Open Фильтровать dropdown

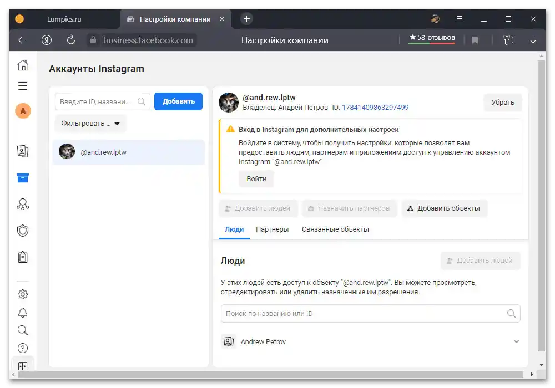pyautogui.click(x=90, y=124)
